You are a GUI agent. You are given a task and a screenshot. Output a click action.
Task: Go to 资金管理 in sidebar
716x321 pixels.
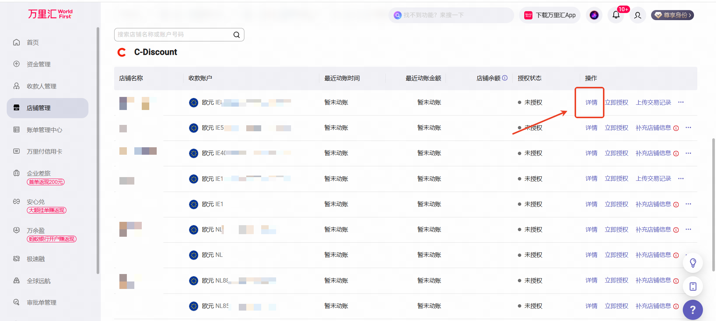point(38,64)
